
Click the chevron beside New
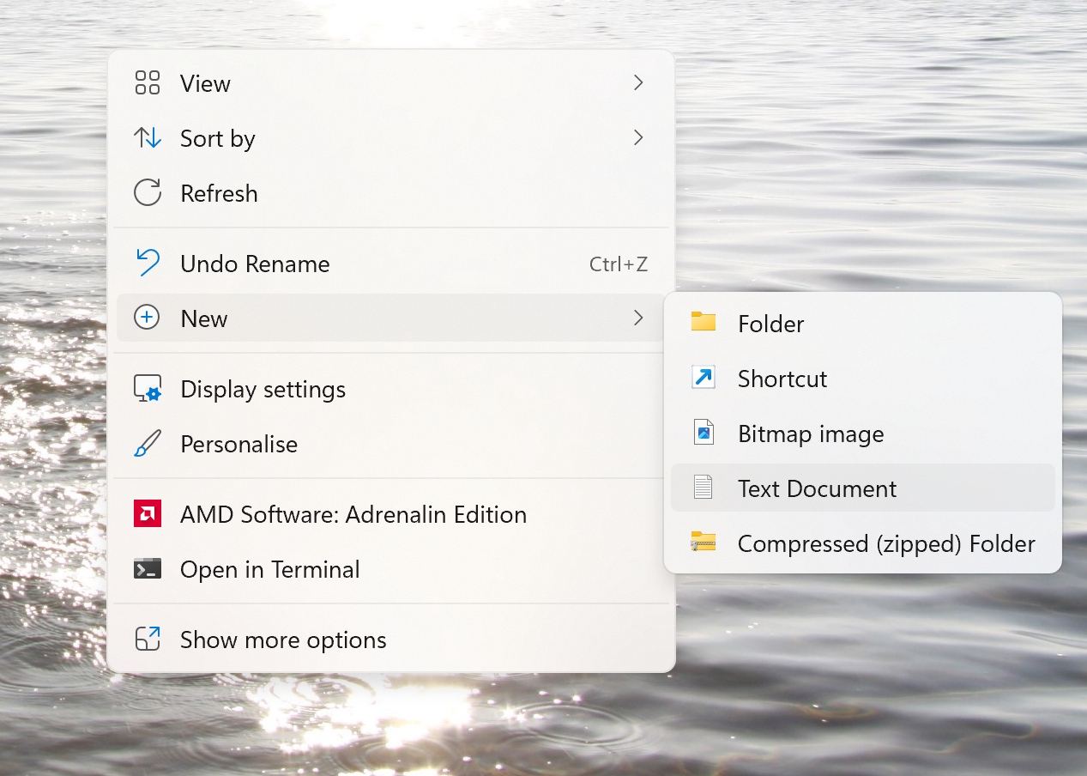638,318
